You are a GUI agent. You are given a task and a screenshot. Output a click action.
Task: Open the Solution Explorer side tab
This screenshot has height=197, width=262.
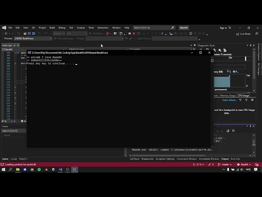click(259, 52)
